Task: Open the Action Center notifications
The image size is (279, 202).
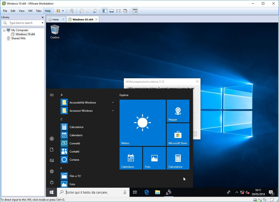Action: pyautogui.click(x=271, y=192)
